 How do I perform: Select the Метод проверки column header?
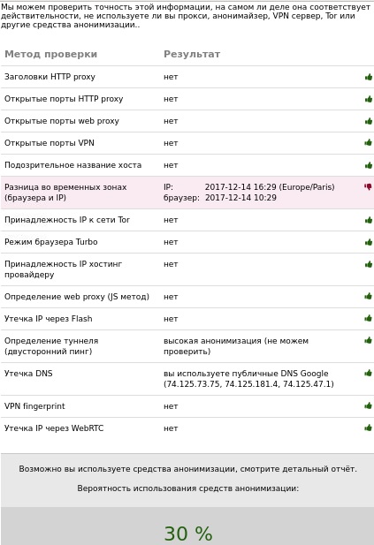point(50,54)
